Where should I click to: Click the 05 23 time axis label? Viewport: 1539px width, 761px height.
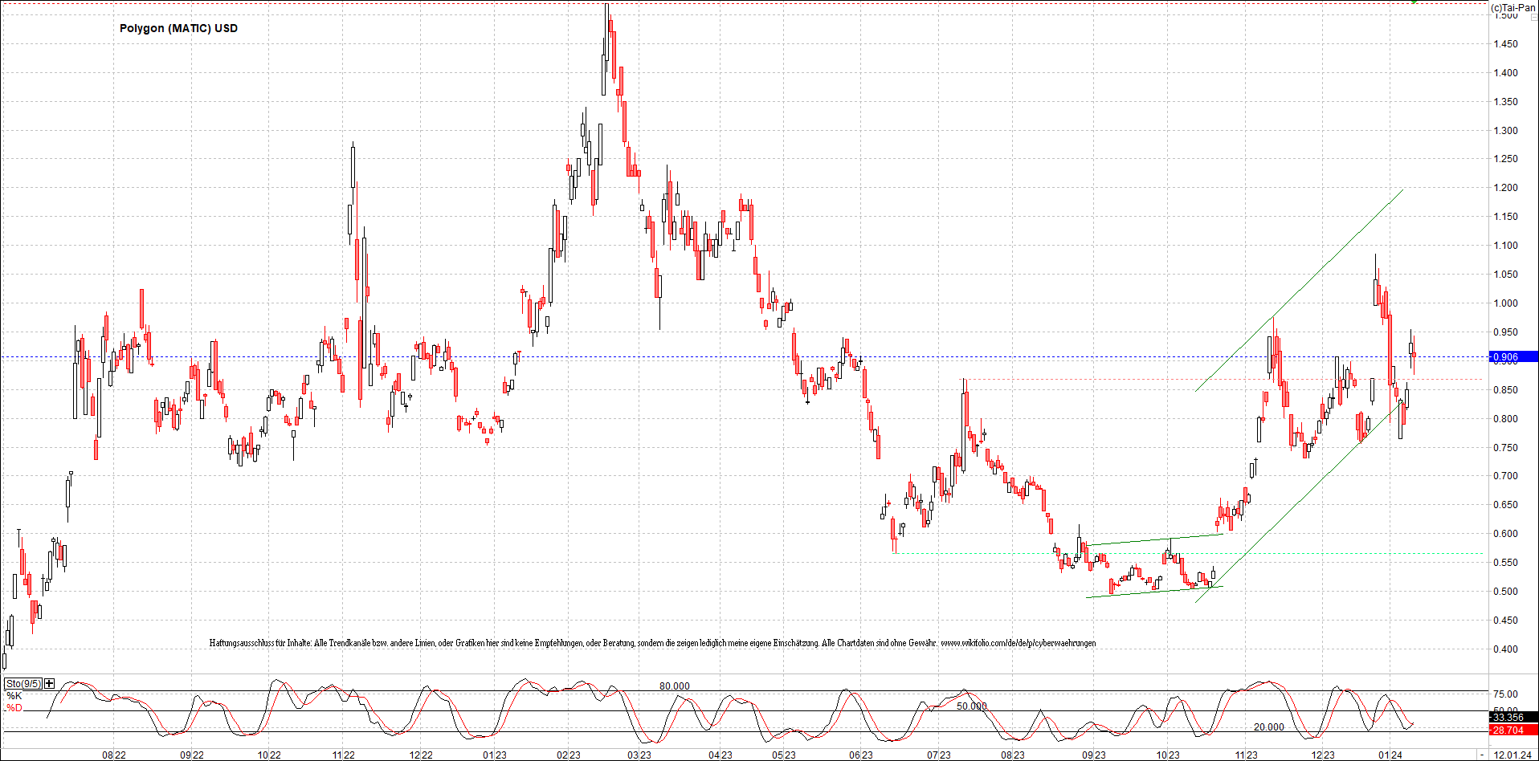tap(784, 755)
